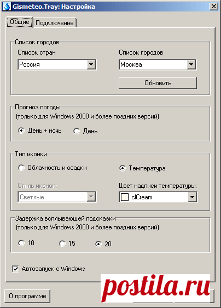Click inside the Россия combo box field
This screenshot has height=308, width=221.
(x=53, y=64)
